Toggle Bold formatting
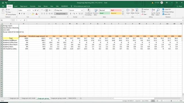 point(20,14)
